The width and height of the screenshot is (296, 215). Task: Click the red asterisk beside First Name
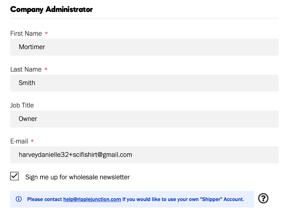[46, 34]
